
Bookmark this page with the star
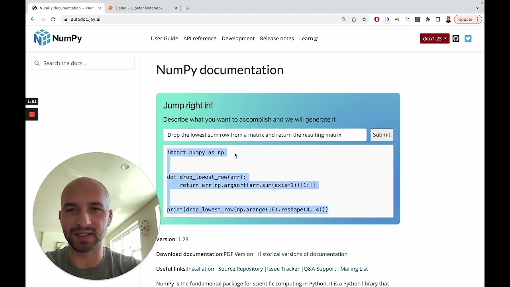point(364,19)
